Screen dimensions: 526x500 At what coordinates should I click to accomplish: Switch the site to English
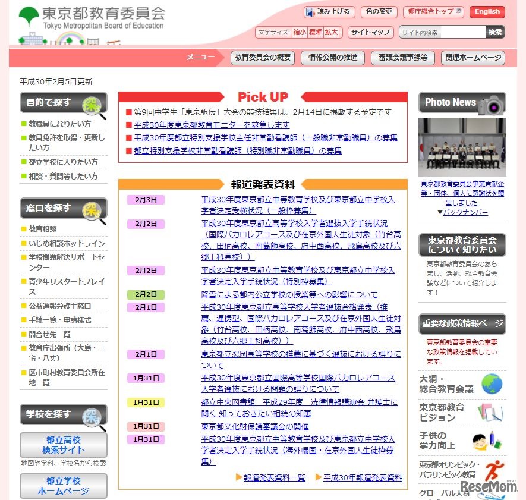[x=487, y=11]
